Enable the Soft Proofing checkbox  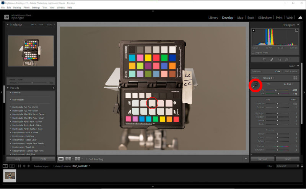[86, 158]
